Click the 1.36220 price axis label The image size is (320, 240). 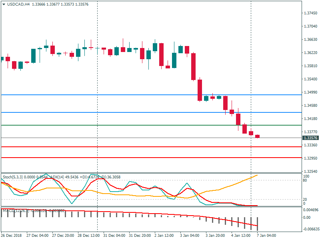311,53
